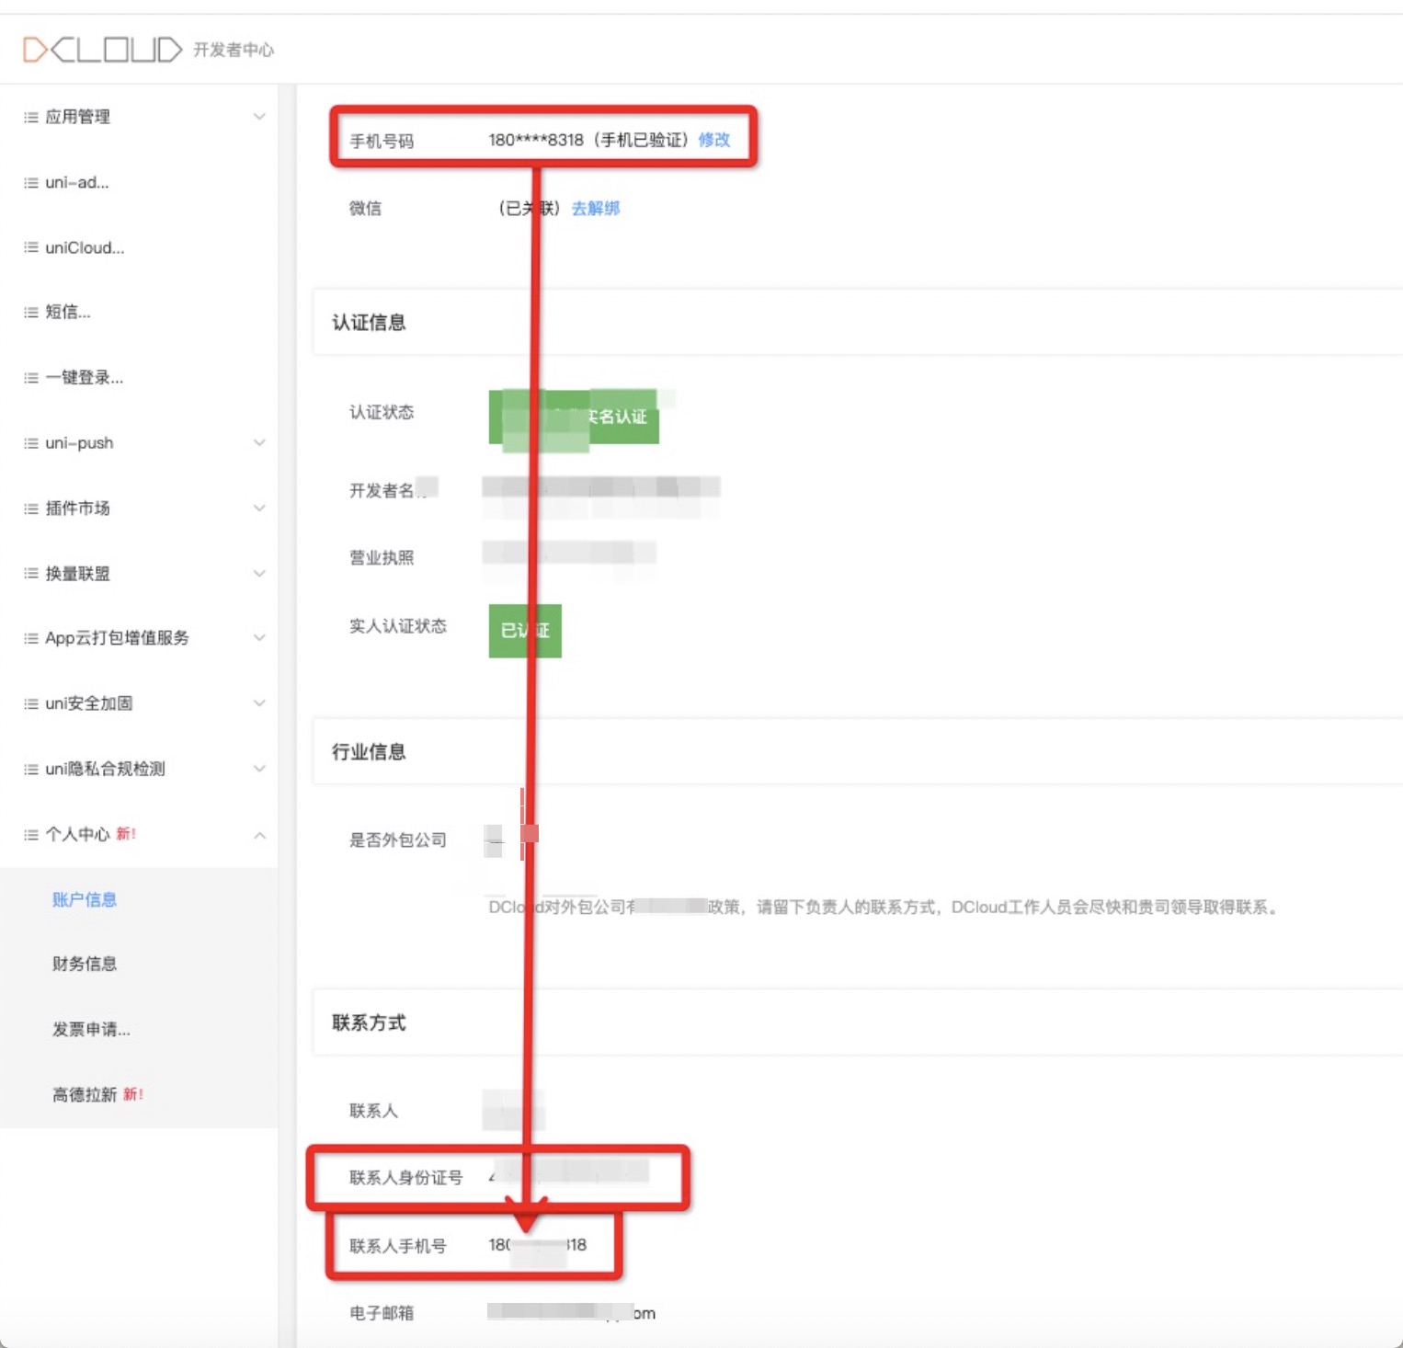The height and width of the screenshot is (1348, 1403).
Task: Click list icon beside 应用管理
Action: pos(31,117)
